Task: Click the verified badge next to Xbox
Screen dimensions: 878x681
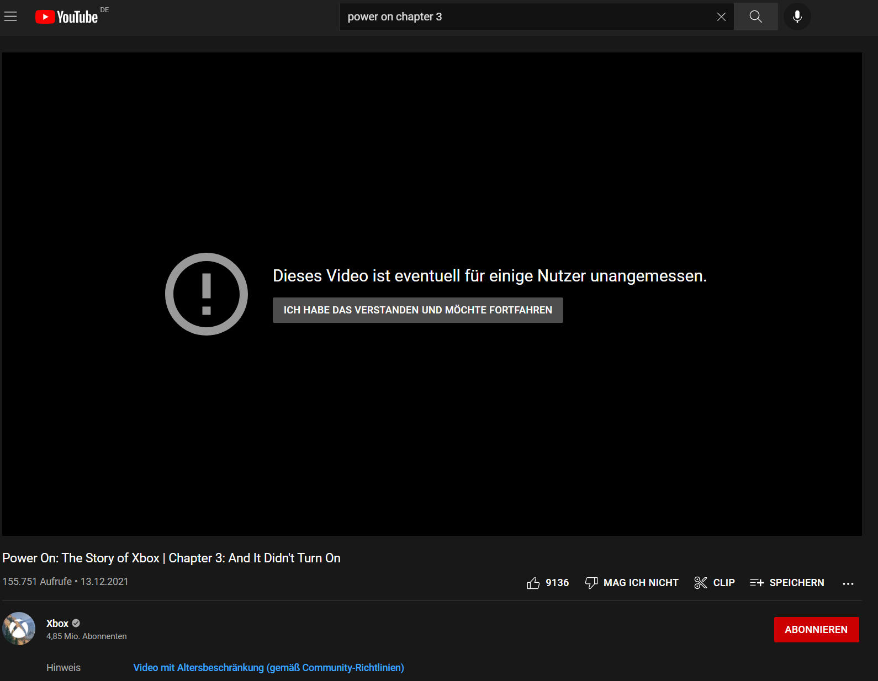Action: 76,624
